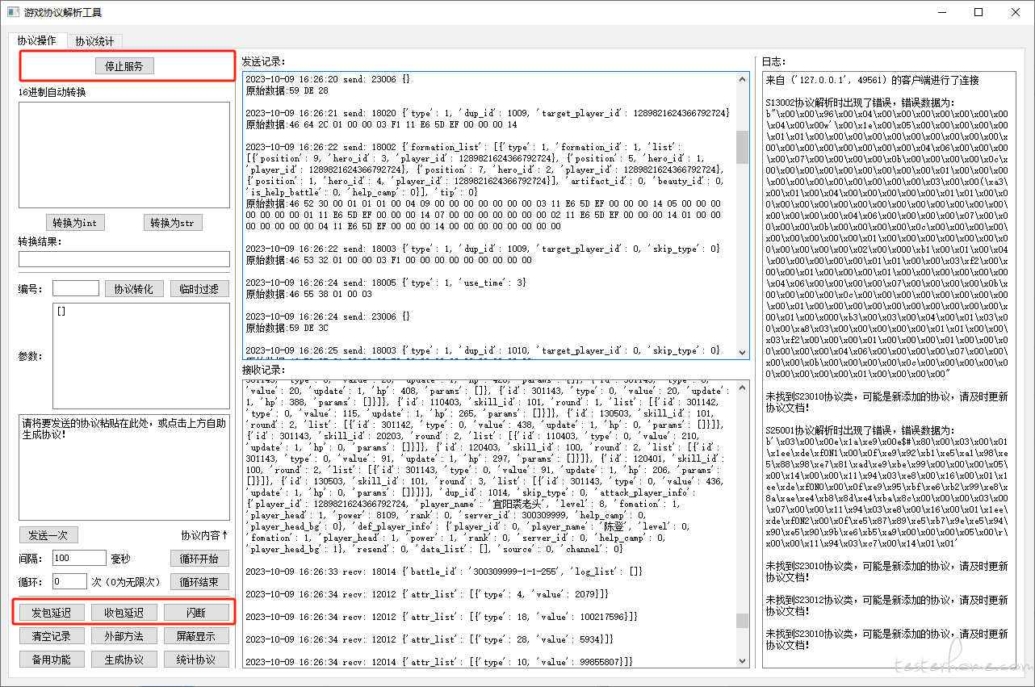Click the 发送记录 scrollbar up arrow
1035x687 pixels.
pos(742,79)
